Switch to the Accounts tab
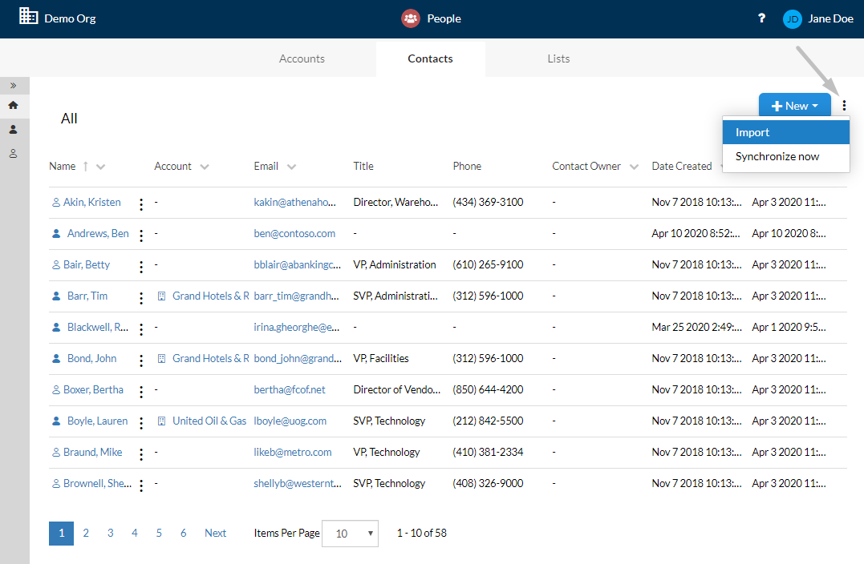Screen dimensions: 864x564 (x=302, y=58)
